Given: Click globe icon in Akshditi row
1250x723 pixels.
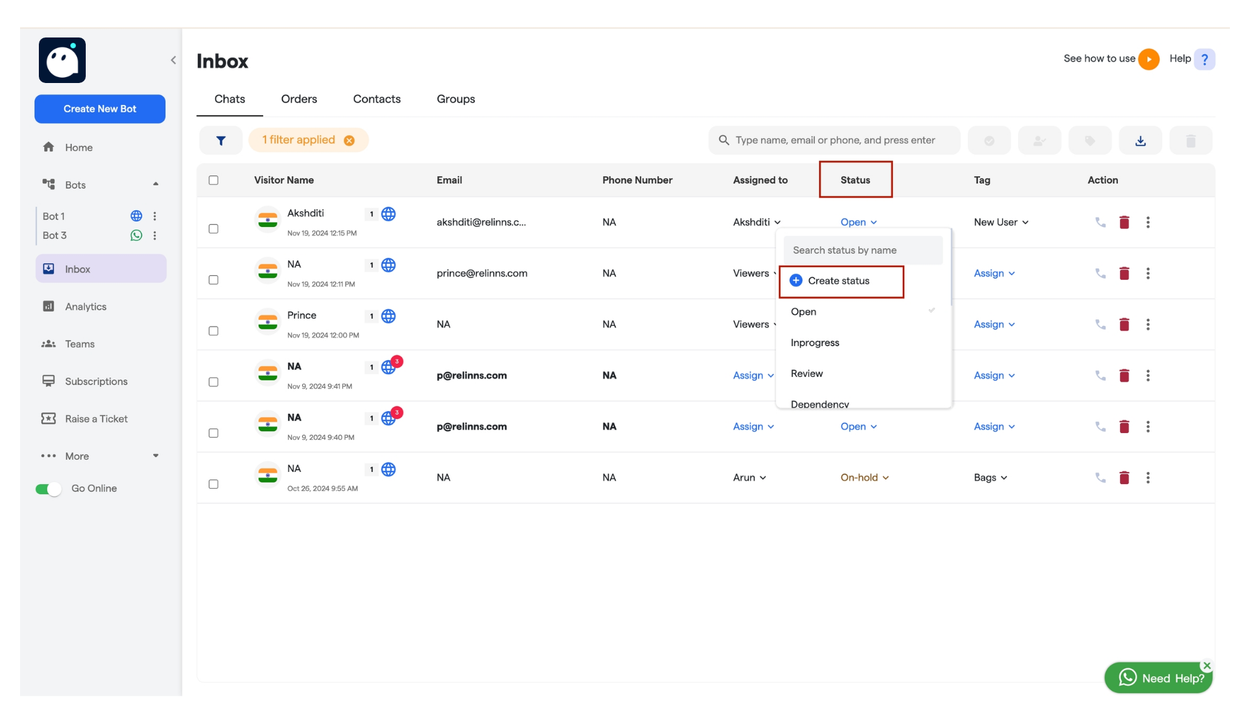Looking at the screenshot, I should (x=389, y=214).
